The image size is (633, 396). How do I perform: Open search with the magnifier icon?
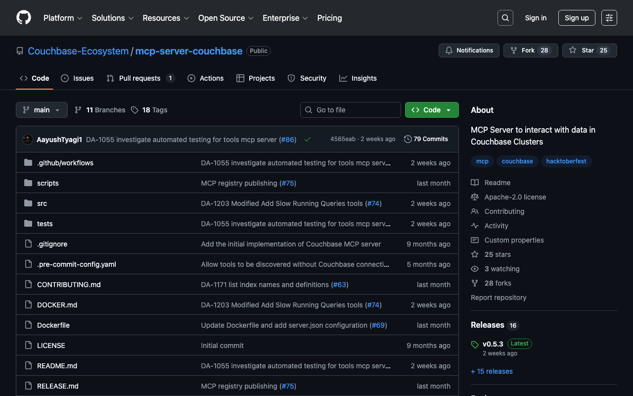(505, 18)
